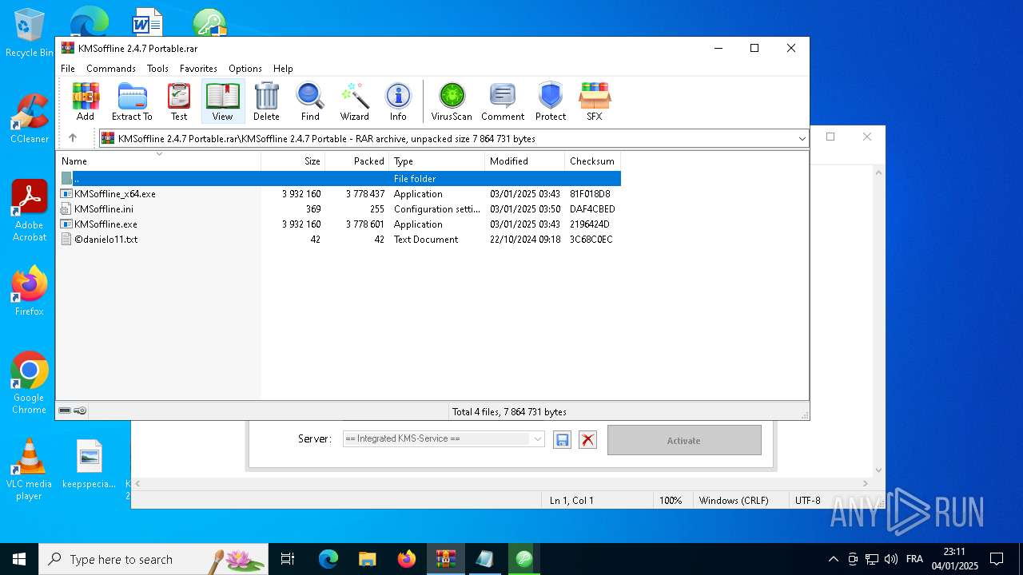The width and height of the screenshot is (1023, 575).
Task: Open the Favorites menu
Action: point(198,69)
